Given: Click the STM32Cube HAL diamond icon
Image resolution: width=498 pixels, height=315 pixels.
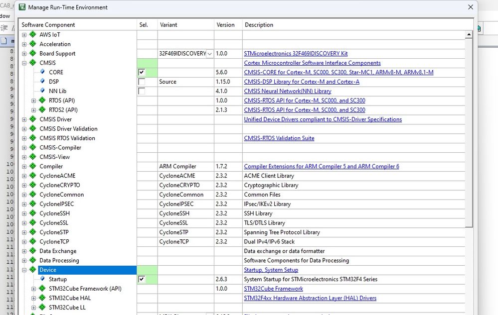Looking at the screenshot, I should click(42, 298).
